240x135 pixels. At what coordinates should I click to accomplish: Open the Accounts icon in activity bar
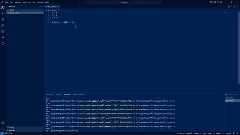(3, 123)
